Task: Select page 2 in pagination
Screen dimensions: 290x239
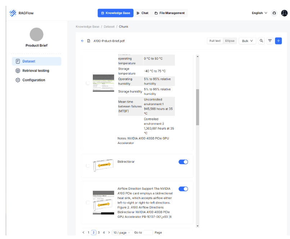Action: (94, 233)
